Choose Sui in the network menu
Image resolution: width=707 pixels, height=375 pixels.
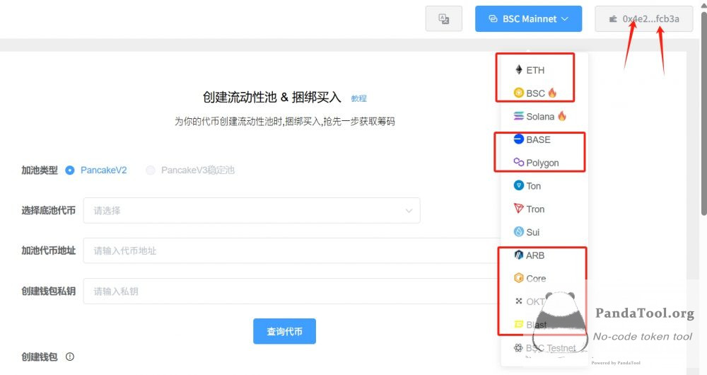[532, 232]
